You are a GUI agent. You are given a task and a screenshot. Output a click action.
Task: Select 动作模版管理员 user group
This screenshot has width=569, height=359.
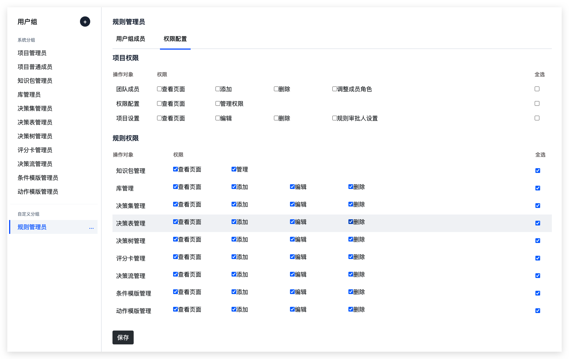point(38,192)
